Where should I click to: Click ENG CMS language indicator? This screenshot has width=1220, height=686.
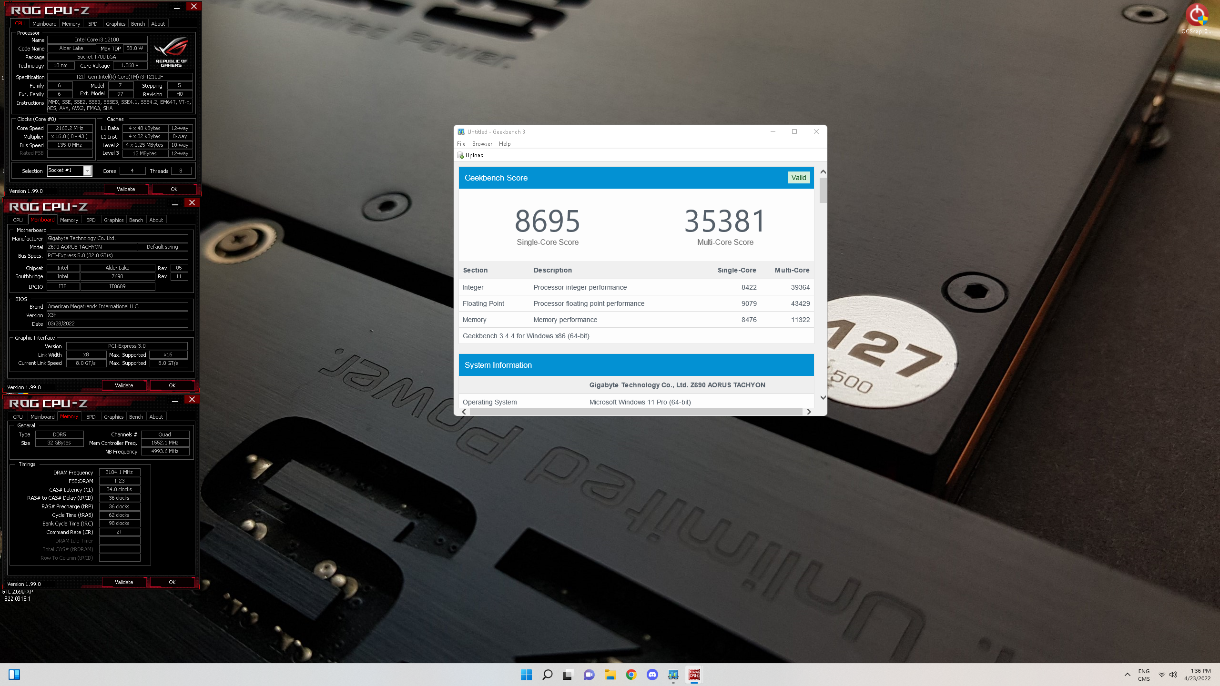[1144, 675]
